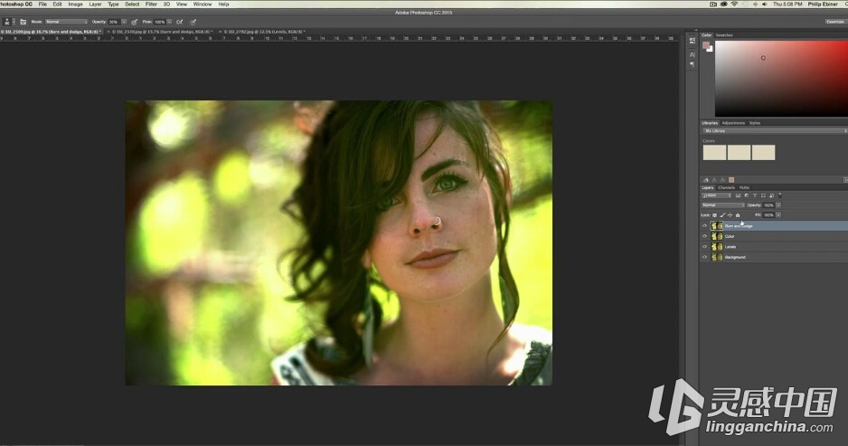848x446 pixels.
Task: Open the brush Flow slider arrow
Action: (x=169, y=22)
